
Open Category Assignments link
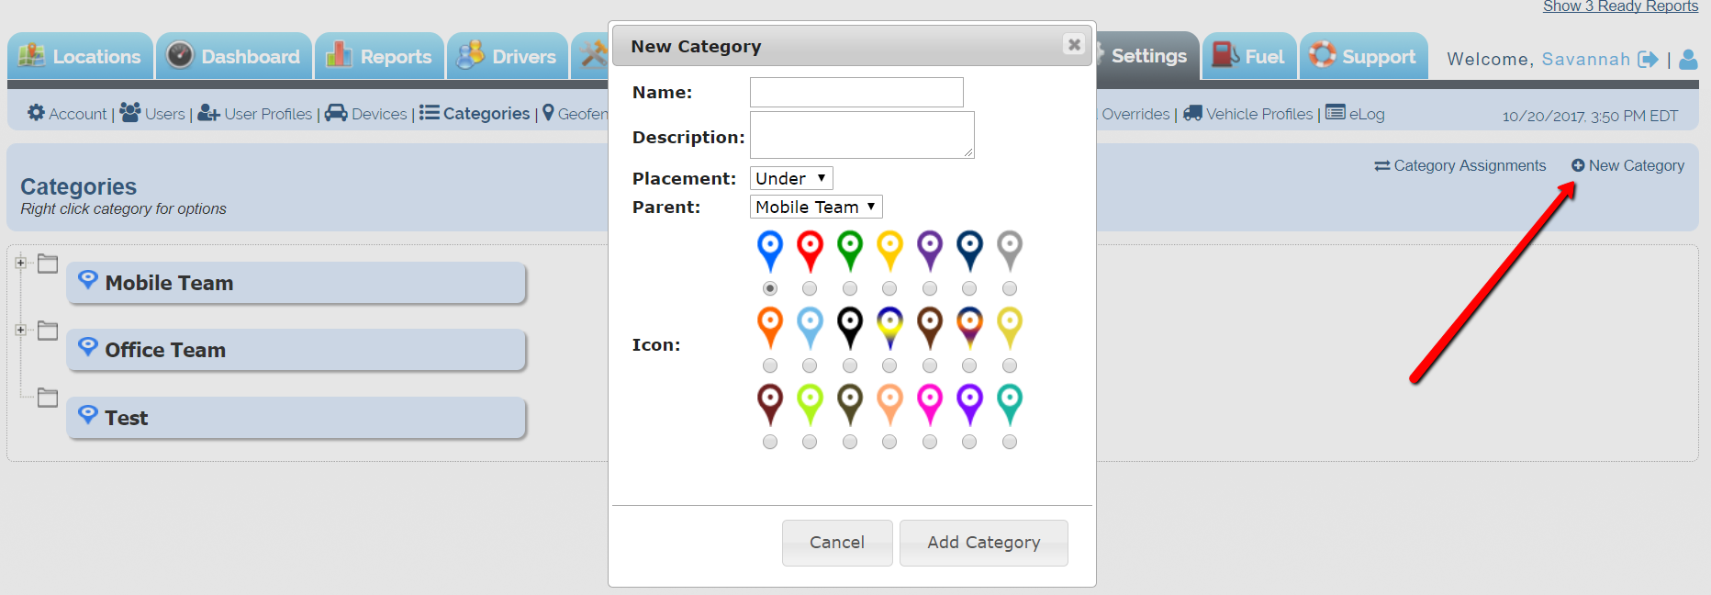click(x=1460, y=165)
